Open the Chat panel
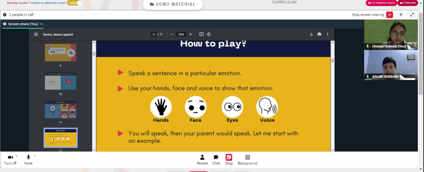 point(216,160)
